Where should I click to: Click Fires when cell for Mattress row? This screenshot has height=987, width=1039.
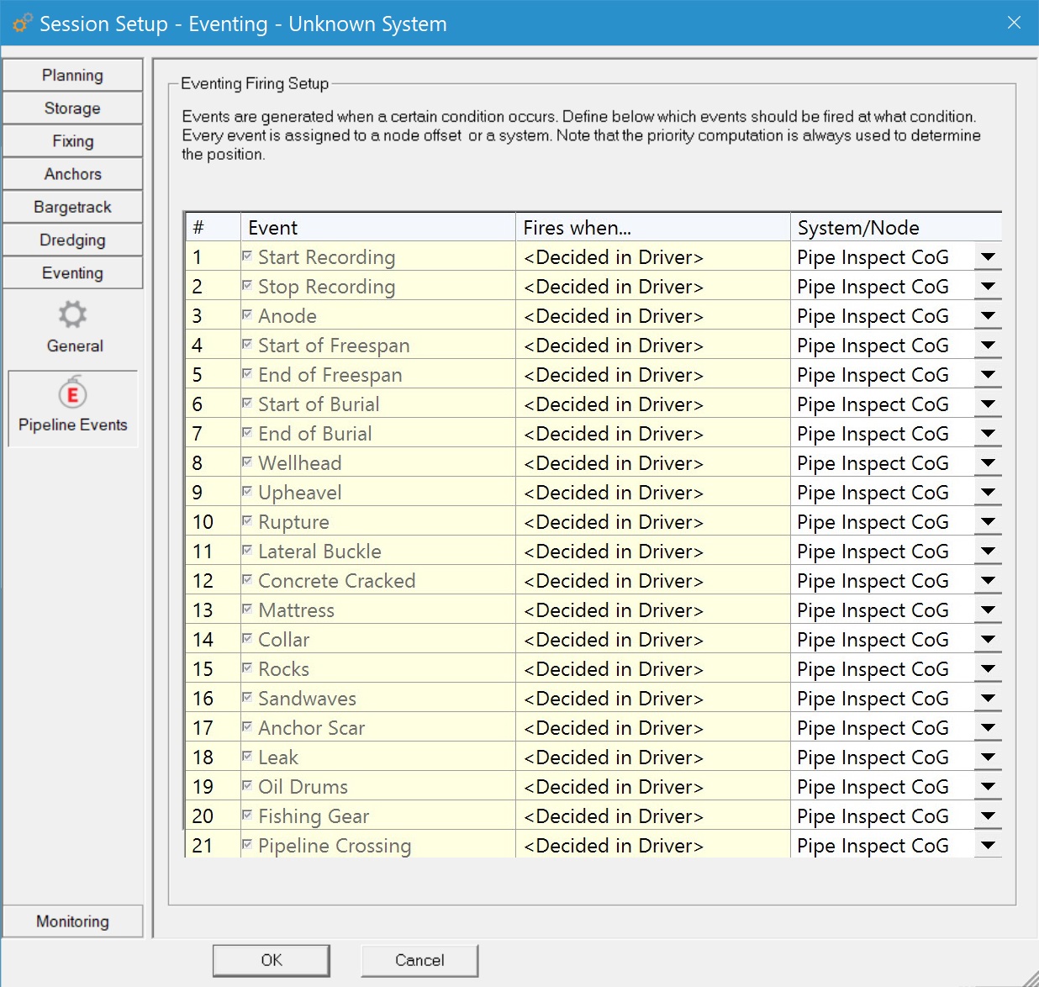click(651, 610)
